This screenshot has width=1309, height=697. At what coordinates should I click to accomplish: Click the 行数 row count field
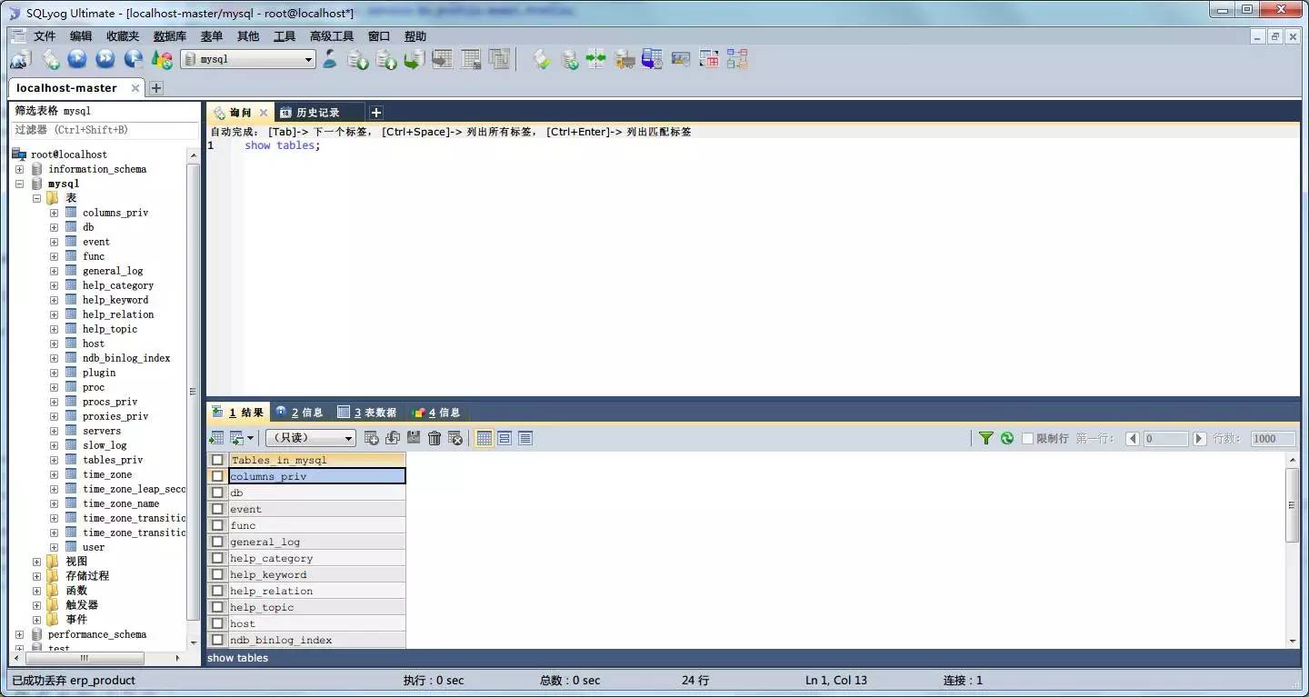click(x=1271, y=438)
